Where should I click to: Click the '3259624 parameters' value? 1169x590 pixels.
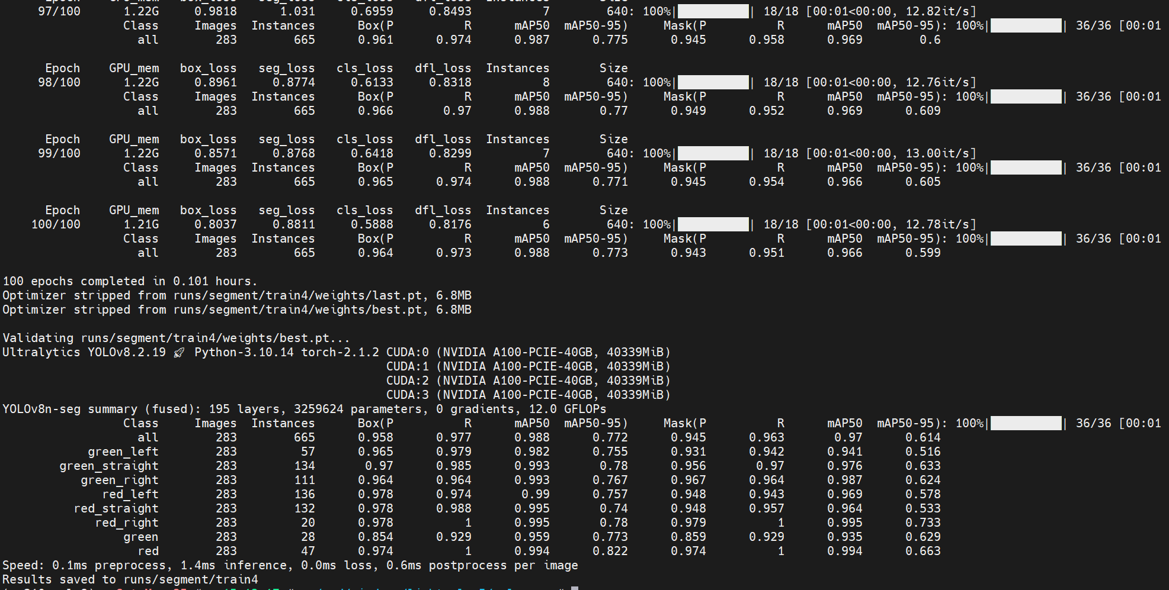[358, 409]
